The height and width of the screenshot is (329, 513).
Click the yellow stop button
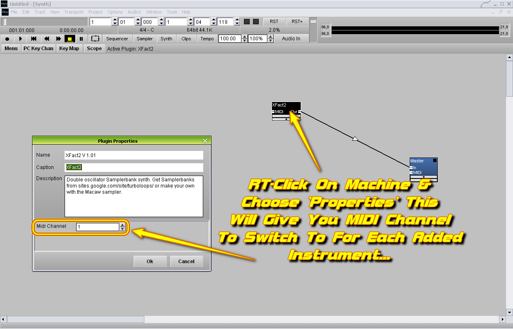click(70, 39)
